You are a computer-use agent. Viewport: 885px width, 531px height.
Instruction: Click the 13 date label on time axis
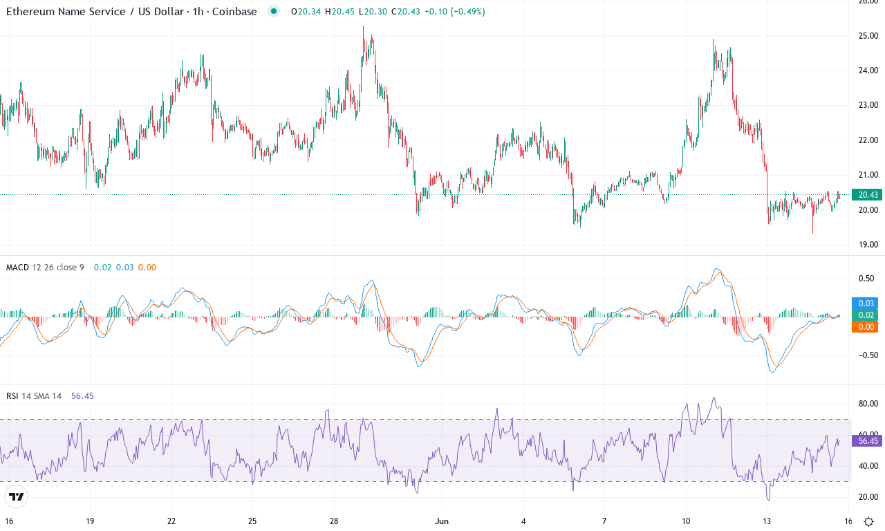(x=767, y=521)
